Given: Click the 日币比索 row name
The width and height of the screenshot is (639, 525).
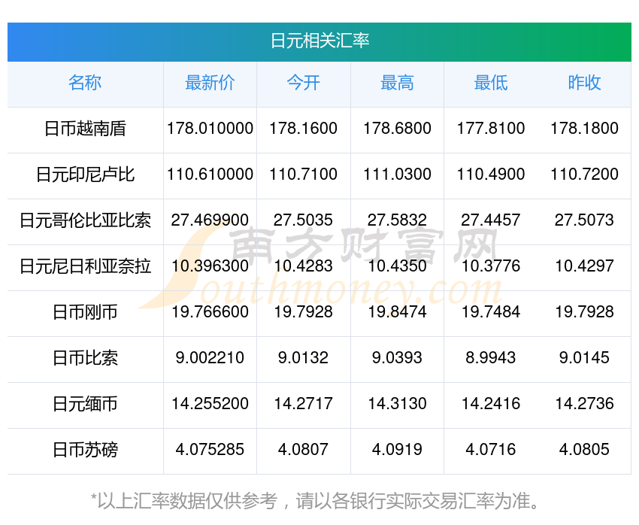Looking at the screenshot, I should 85,358.
